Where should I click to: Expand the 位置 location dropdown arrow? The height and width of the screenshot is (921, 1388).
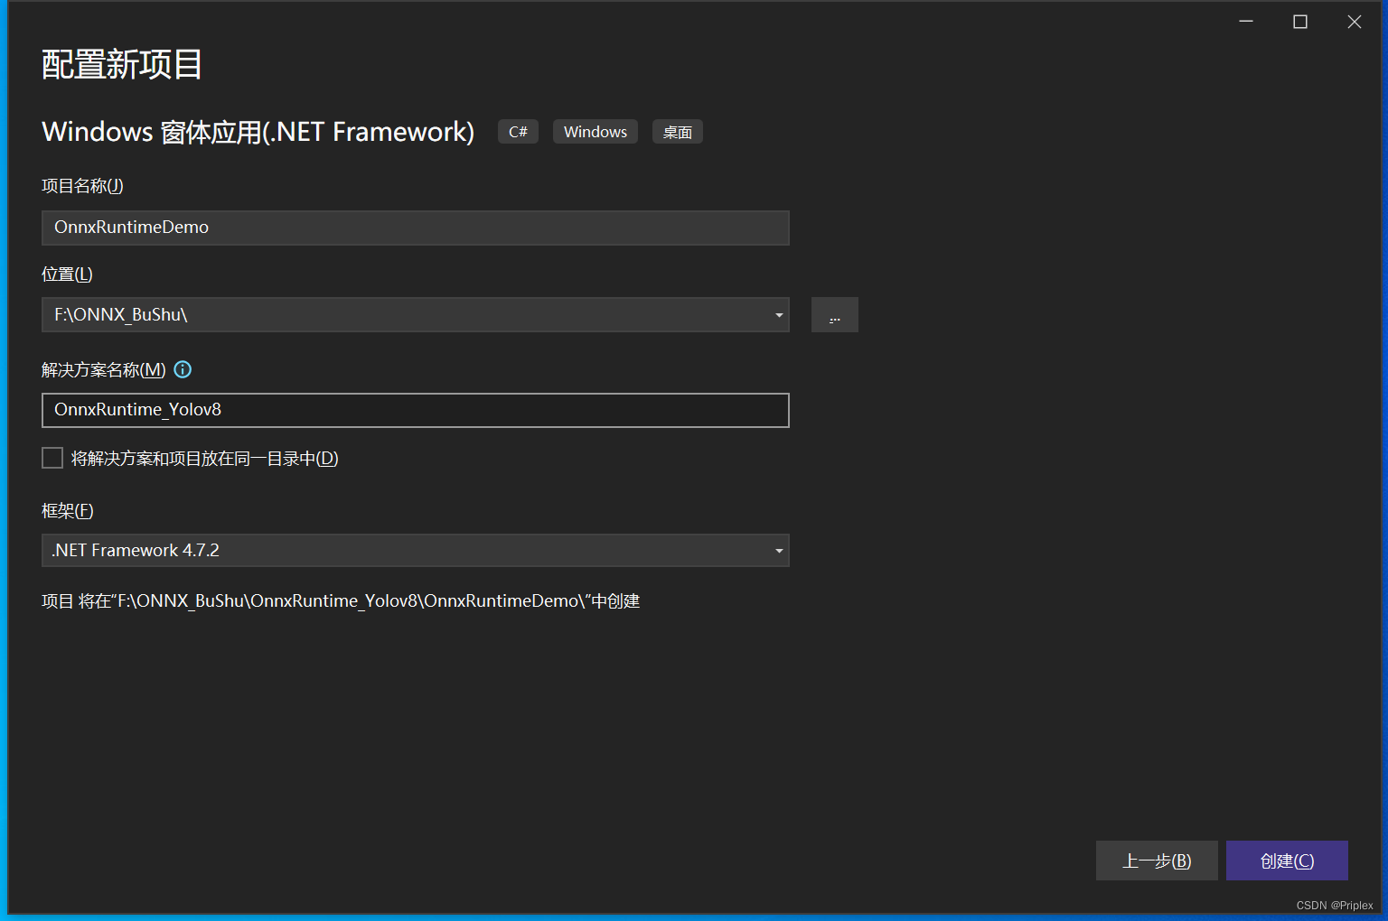coord(778,315)
